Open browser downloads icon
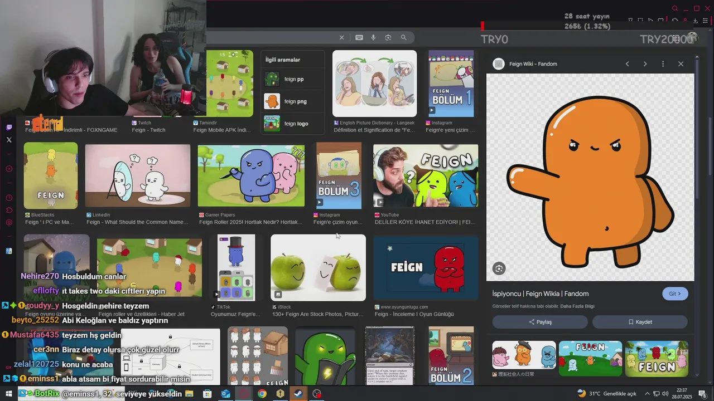Screen dimensions: 714x401 point(695,21)
